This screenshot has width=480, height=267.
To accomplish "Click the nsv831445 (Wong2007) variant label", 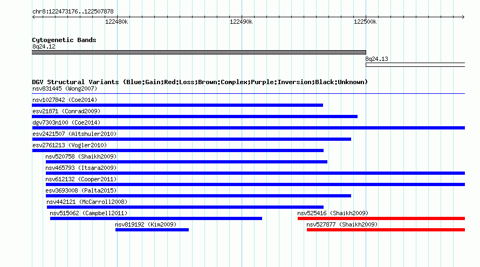I will tap(65, 88).
